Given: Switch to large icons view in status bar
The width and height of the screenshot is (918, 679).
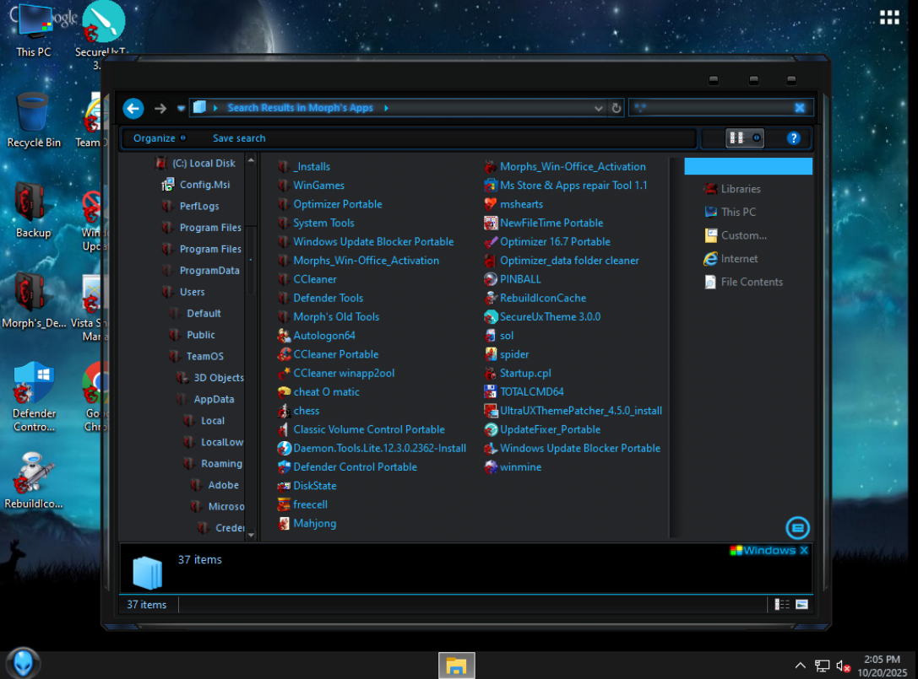Looking at the screenshot, I should point(801,604).
